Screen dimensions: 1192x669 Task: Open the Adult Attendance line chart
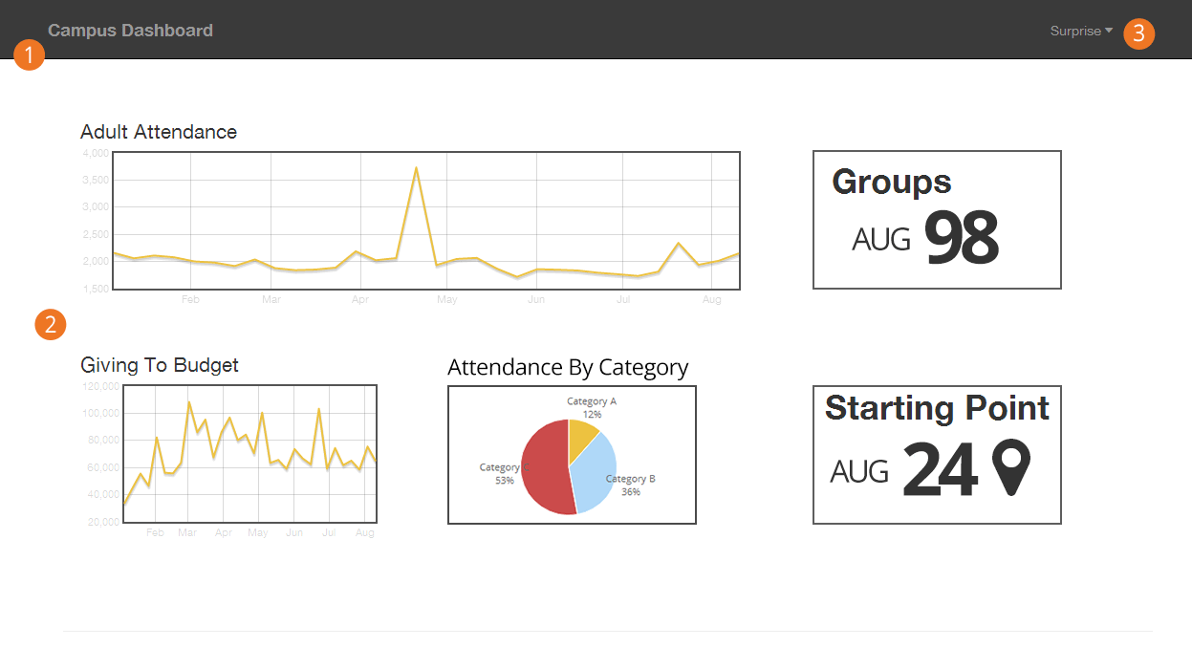tap(426, 220)
